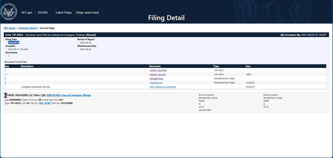Screen dimensions: 333x158
Task: Open 0001104659-26-104387.txt submission file
Action: click(x=163, y=87)
